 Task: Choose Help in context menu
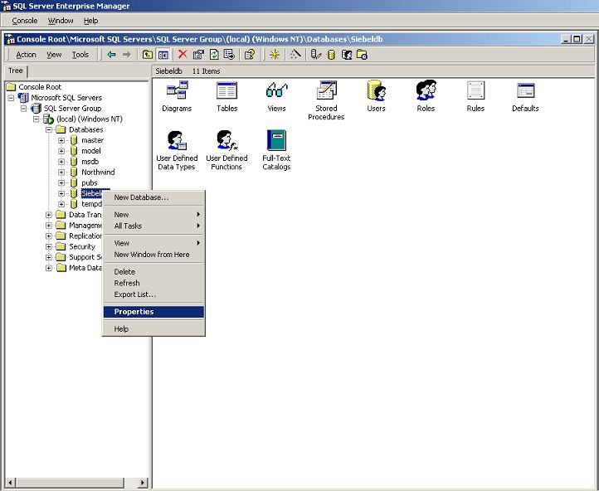click(153, 329)
